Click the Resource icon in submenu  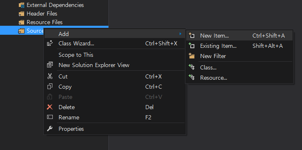[192, 78]
